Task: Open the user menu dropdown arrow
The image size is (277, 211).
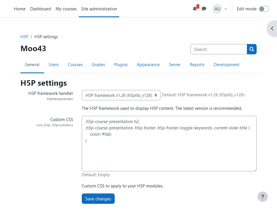Action: pyautogui.click(x=226, y=9)
